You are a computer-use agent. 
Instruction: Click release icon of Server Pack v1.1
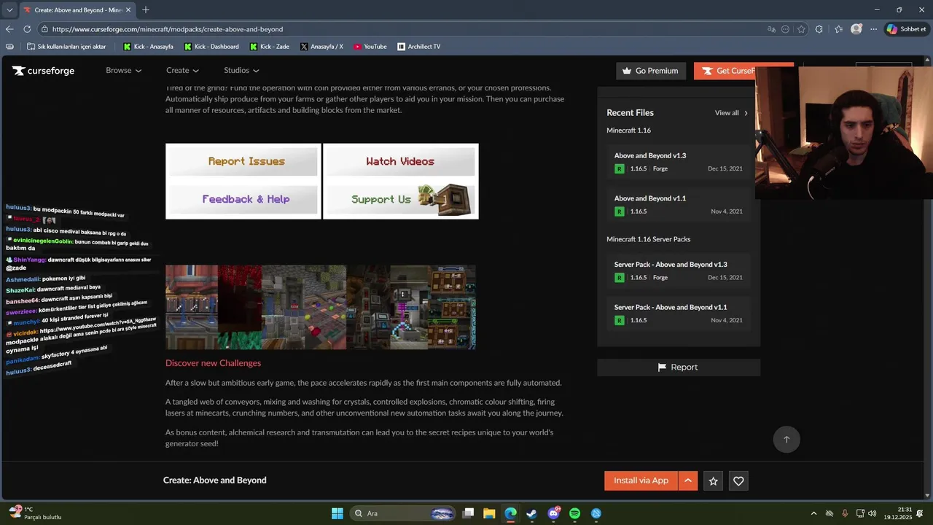coord(620,320)
